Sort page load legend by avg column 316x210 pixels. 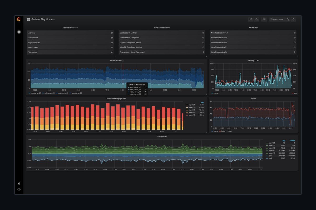[203, 102]
